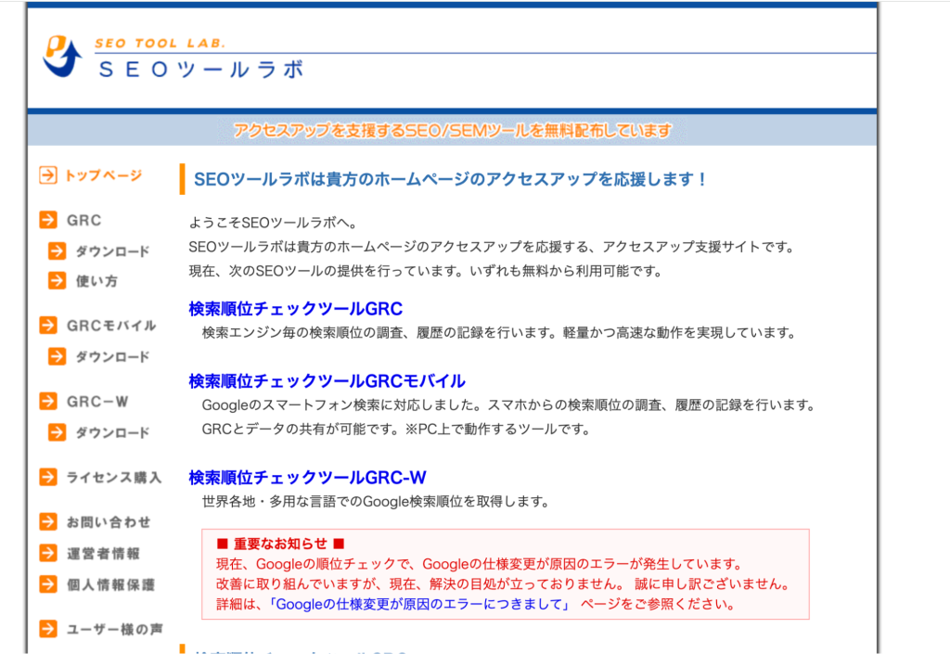Image resolution: width=950 pixels, height=654 pixels.
Task: Open the 検索順位チェックツールGRC-W link
Action: tap(308, 478)
